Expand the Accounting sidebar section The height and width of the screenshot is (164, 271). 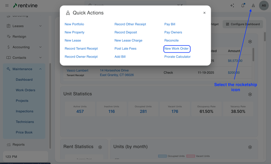40,47
